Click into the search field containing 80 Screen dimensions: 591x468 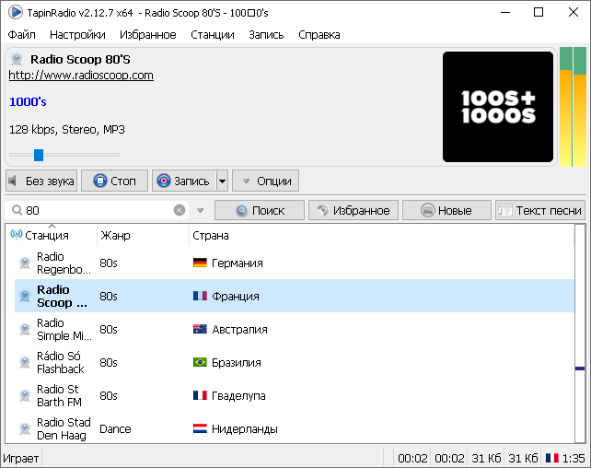(x=98, y=210)
